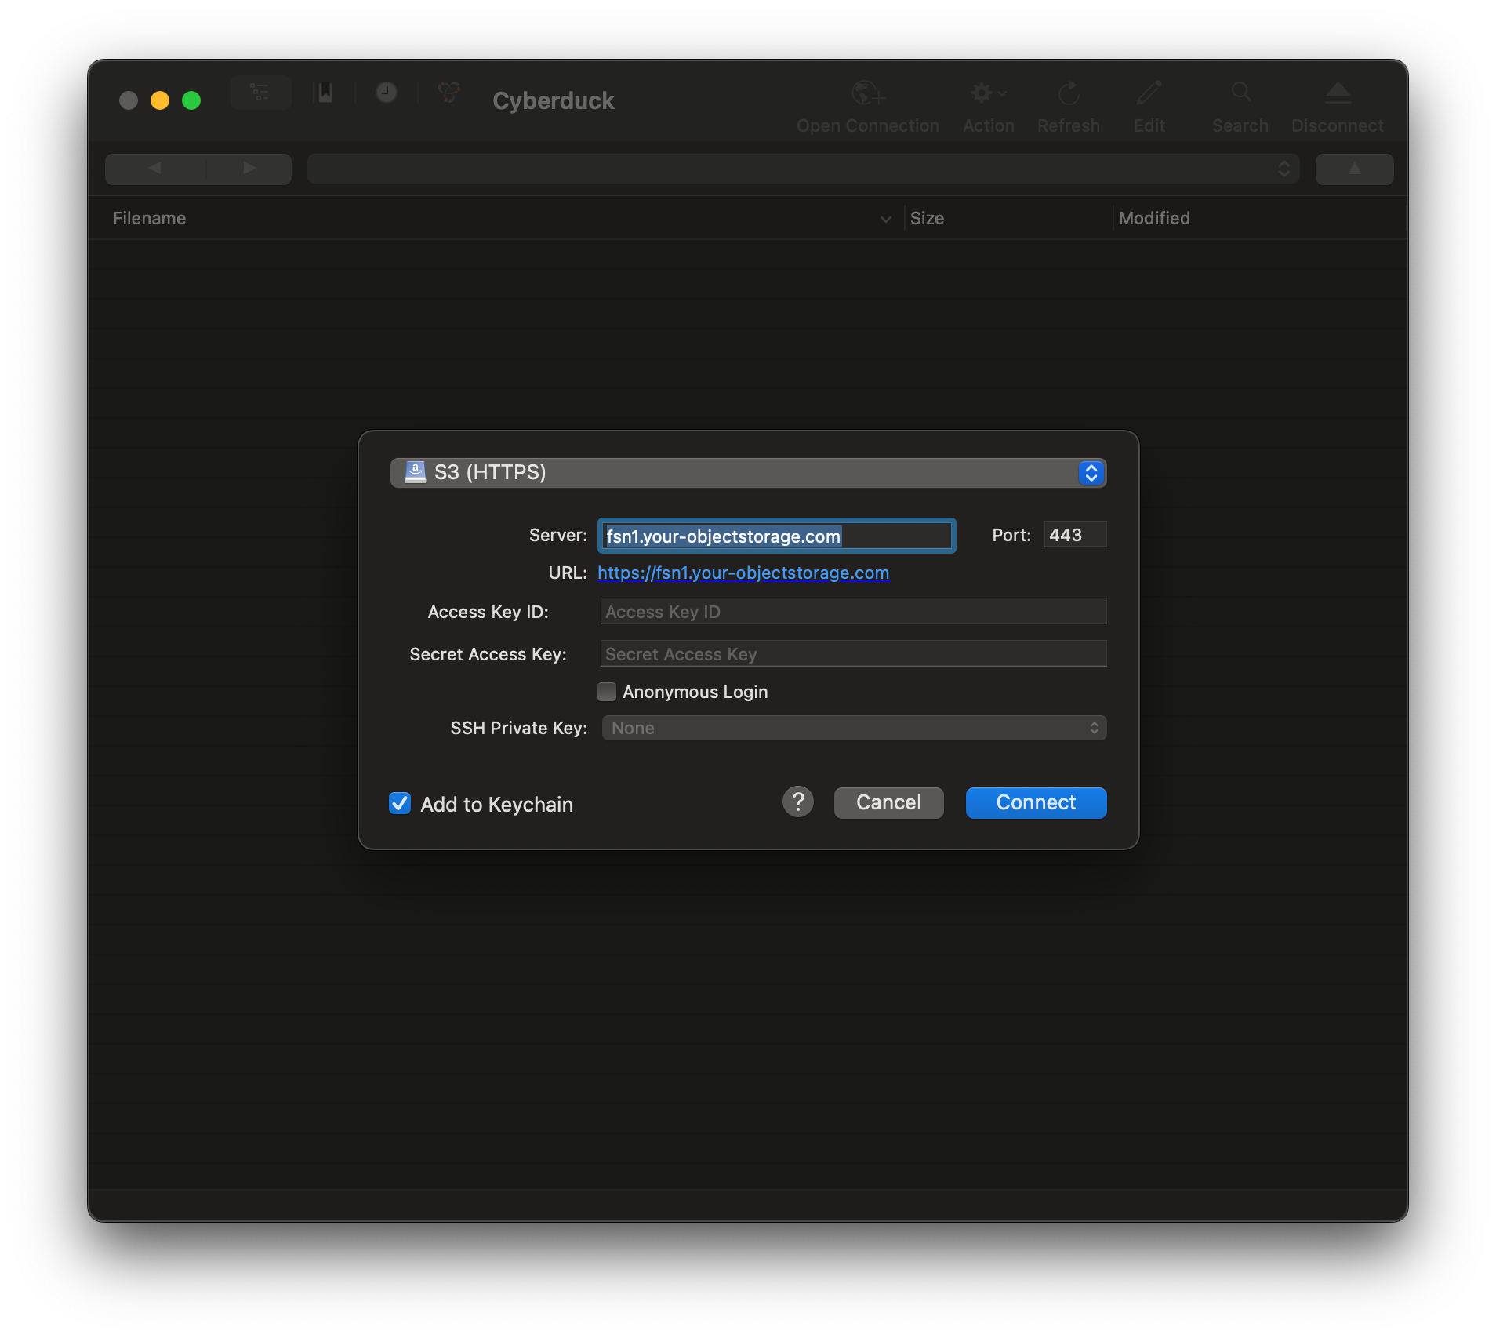The width and height of the screenshot is (1496, 1338).
Task: Go to the parent folder using the up arrow
Action: (x=1354, y=169)
